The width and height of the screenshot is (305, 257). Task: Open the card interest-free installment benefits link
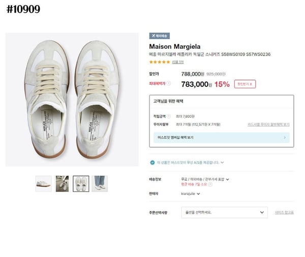(x=268, y=124)
